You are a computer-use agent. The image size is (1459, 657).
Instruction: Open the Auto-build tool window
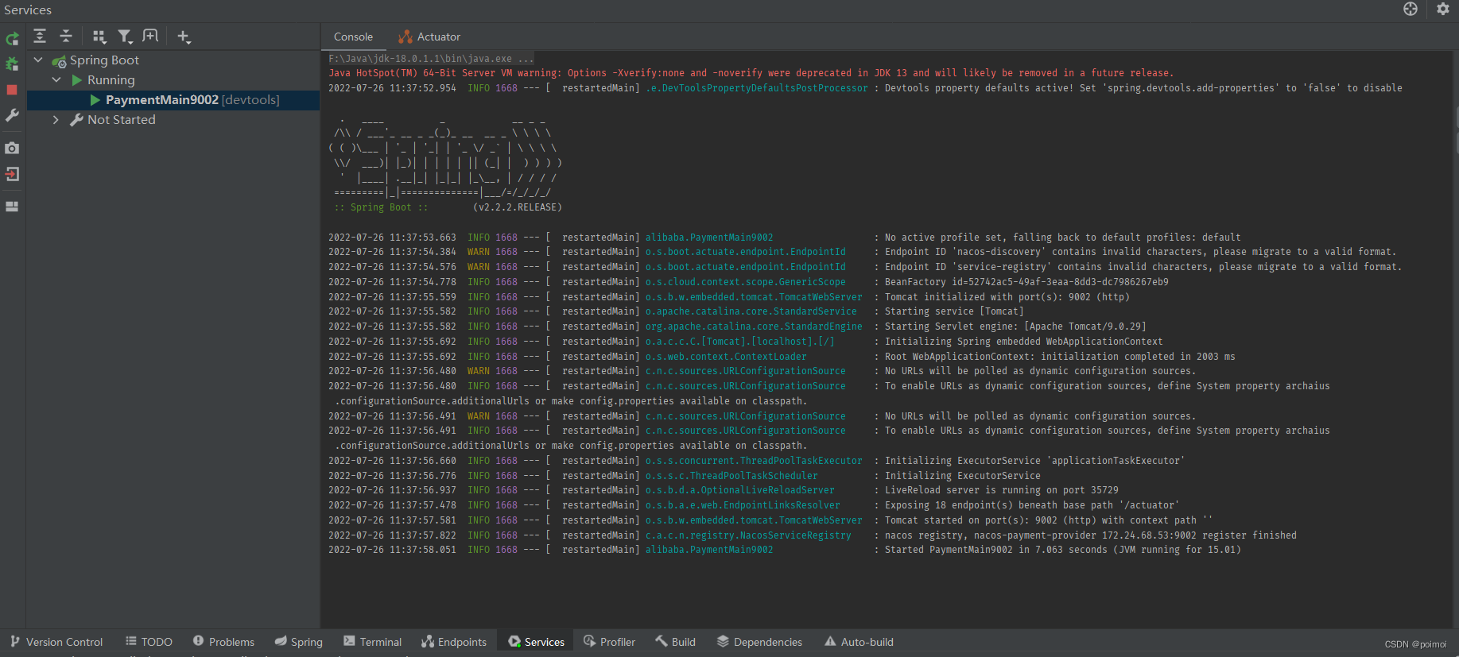pos(859,642)
